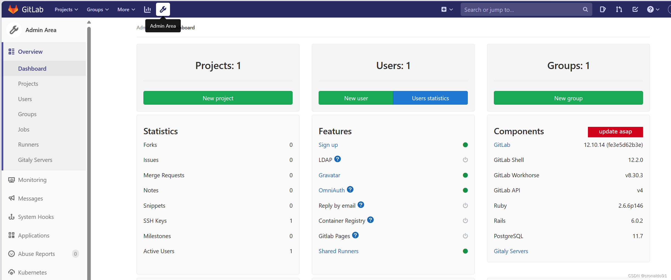Click the Container Registry help icon
The image size is (671, 280).
coord(370,220)
